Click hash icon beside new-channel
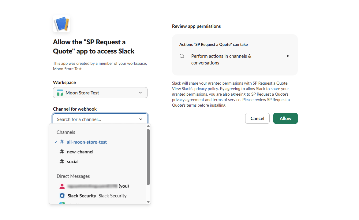The image size is (359, 220). point(62,152)
